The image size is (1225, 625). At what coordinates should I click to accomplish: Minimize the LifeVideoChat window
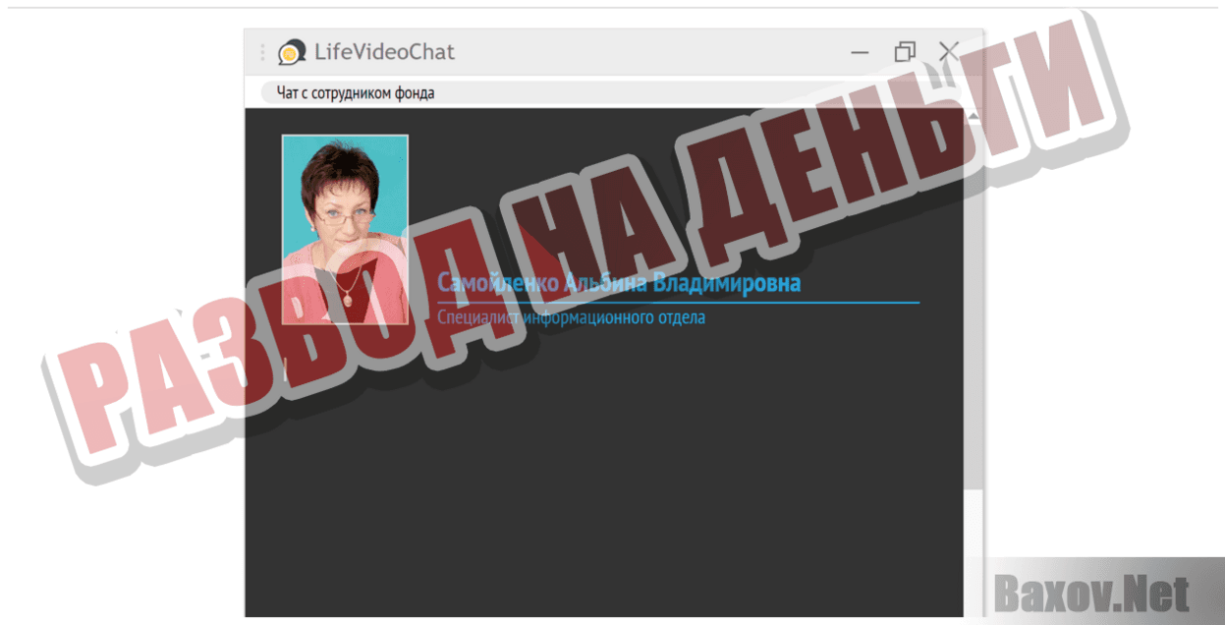click(x=860, y=52)
